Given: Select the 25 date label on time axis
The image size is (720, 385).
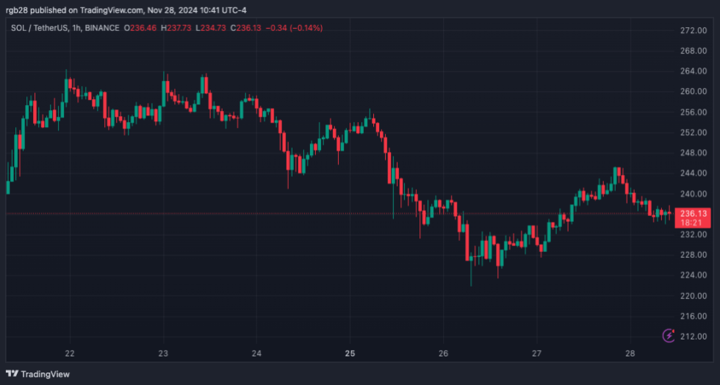Looking at the screenshot, I should click(x=350, y=353).
